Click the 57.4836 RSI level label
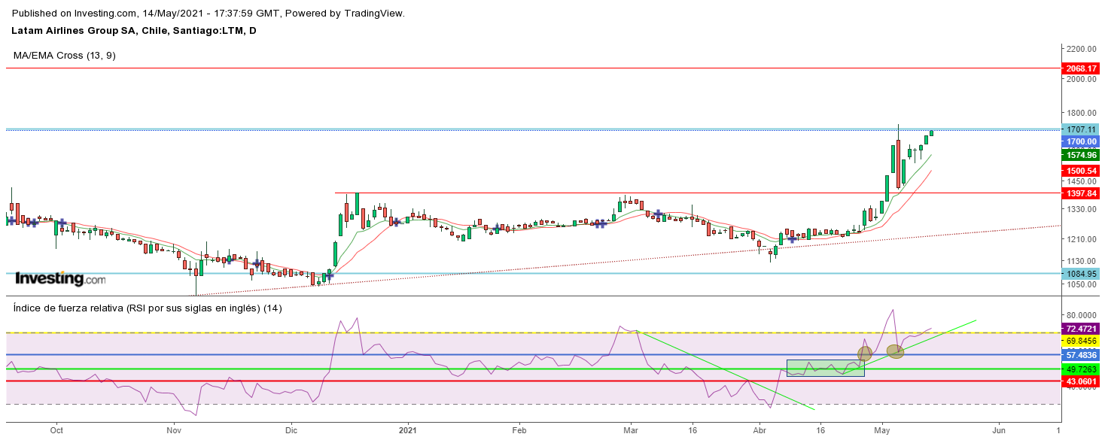The width and height of the screenshot is (1105, 440). point(1082,354)
